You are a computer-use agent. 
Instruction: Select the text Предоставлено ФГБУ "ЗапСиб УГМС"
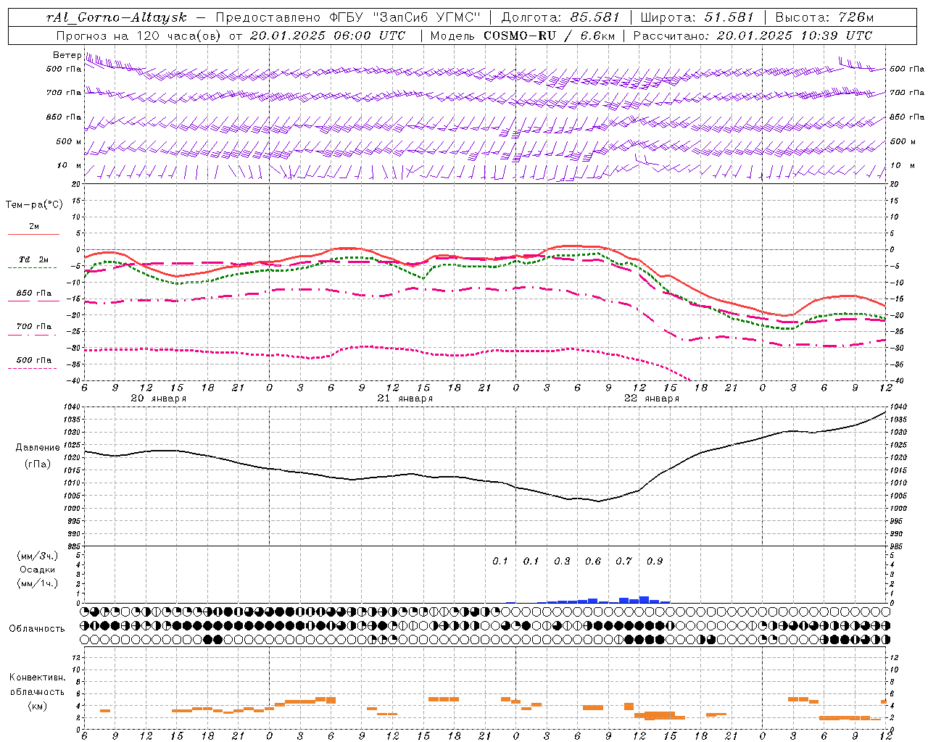[x=349, y=17]
